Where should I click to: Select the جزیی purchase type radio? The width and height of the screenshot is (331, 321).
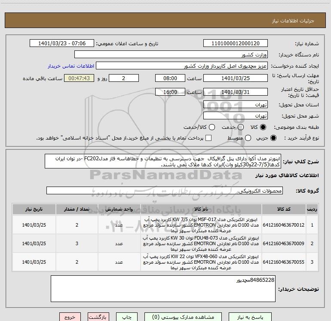pyautogui.click(x=273, y=138)
